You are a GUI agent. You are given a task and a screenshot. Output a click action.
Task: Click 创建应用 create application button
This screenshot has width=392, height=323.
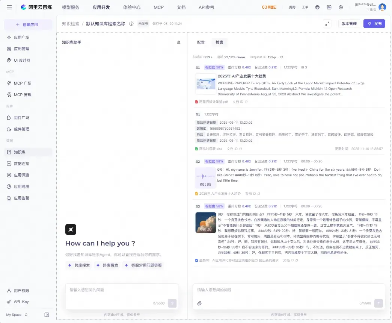[28, 24]
